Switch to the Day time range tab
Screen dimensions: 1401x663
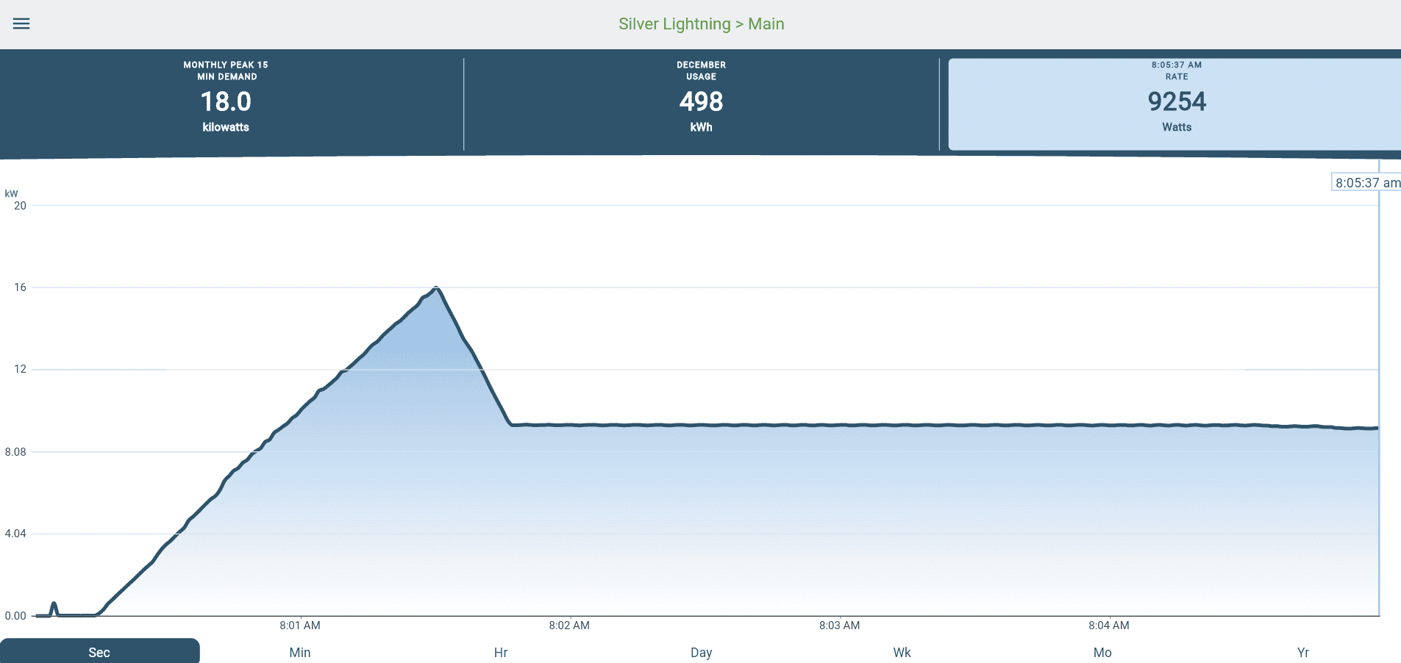click(x=701, y=652)
